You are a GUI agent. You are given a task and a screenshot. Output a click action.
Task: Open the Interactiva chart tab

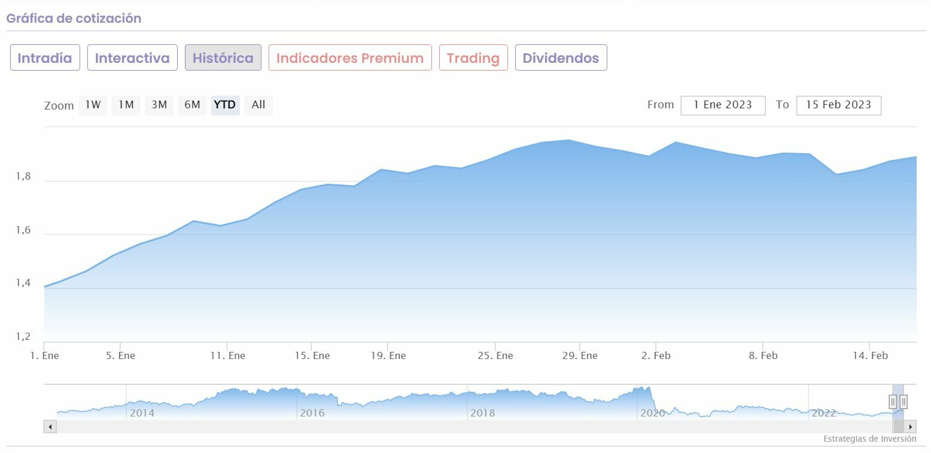point(132,58)
